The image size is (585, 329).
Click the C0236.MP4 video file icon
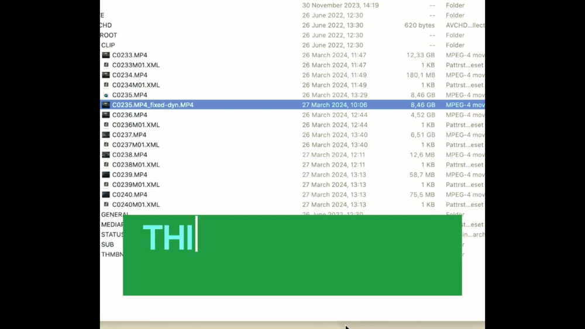pyautogui.click(x=106, y=115)
